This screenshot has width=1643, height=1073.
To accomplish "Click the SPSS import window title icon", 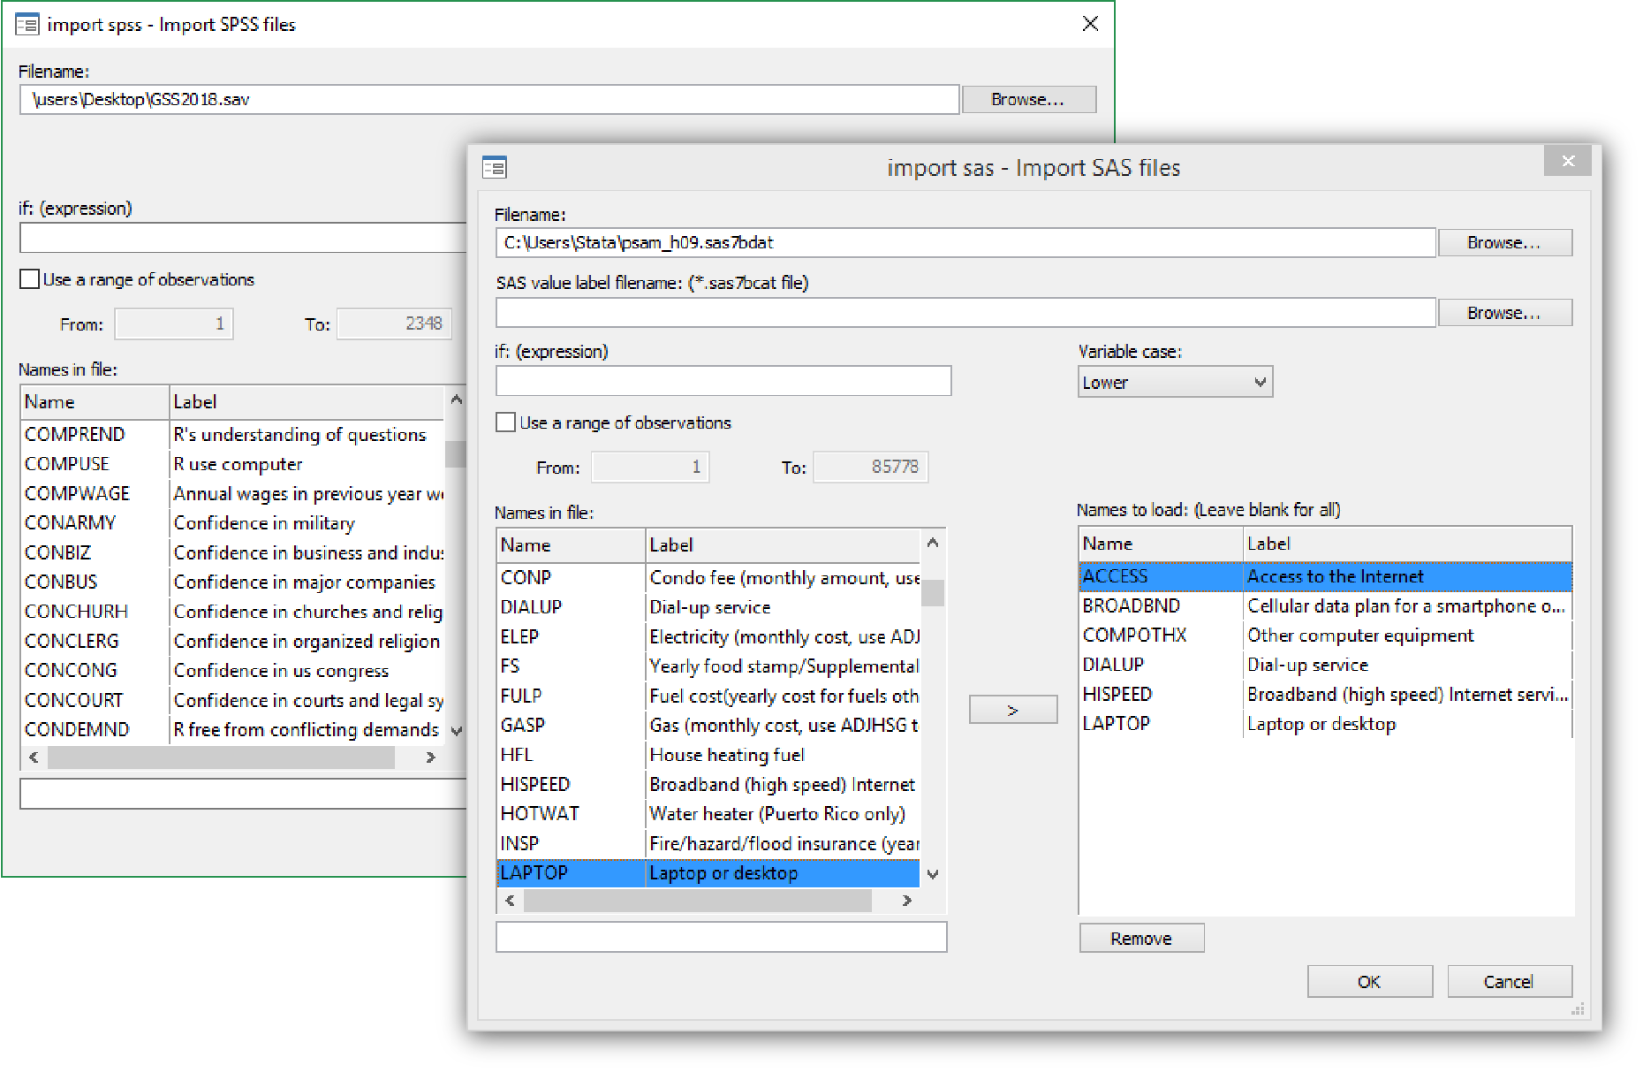I will [x=27, y=25].
